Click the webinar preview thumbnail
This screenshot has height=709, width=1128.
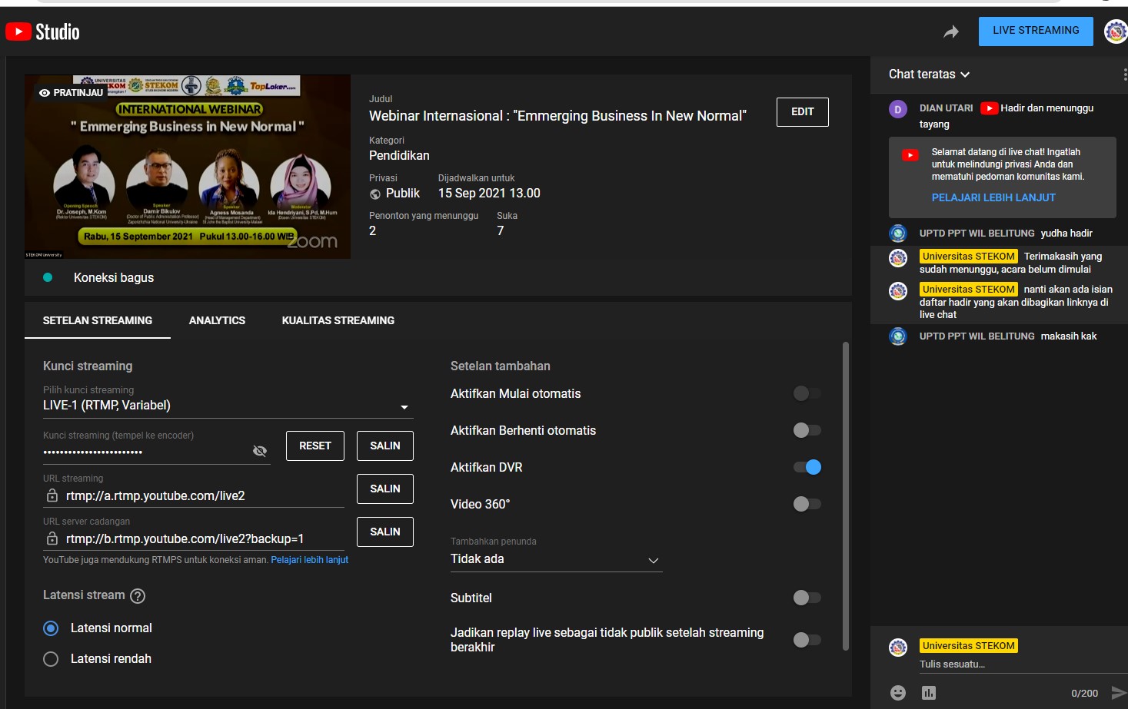[x=188, y=167]
